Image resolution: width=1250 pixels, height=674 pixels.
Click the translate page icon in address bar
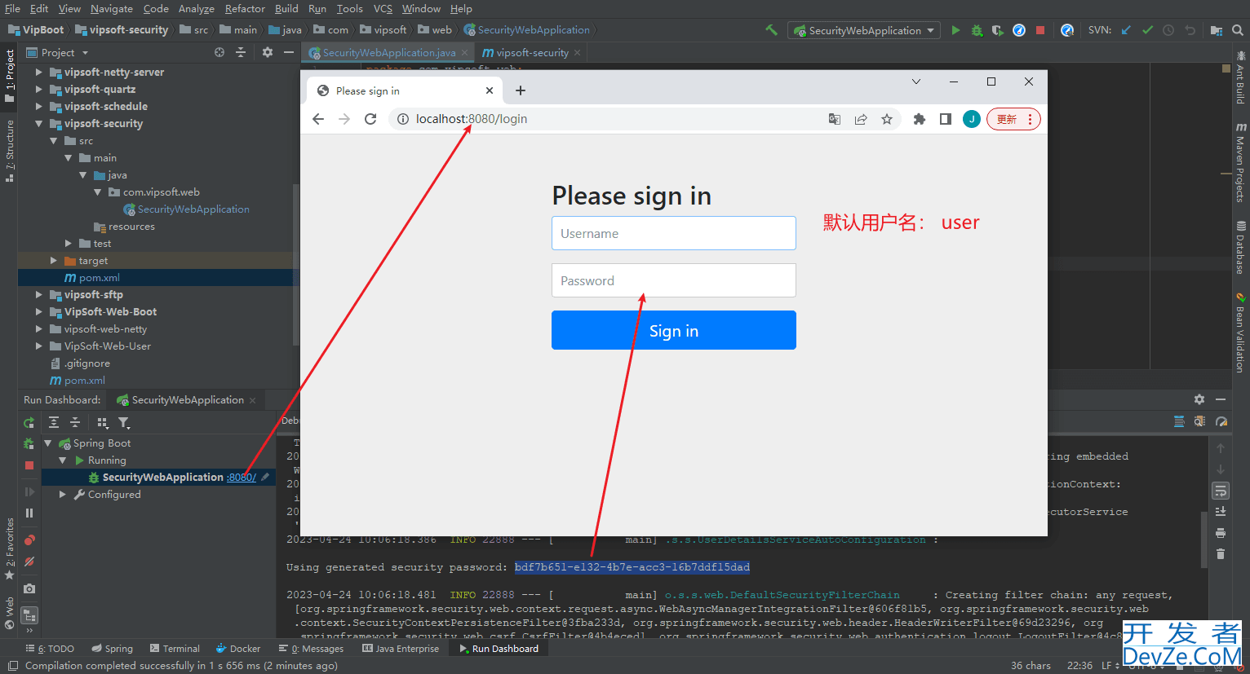[x=835, y=119]
